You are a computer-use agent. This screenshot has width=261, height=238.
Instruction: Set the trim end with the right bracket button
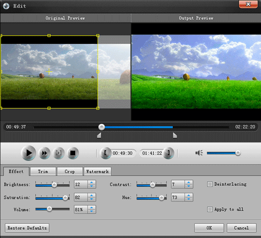pyautogui.click(x=169, y=153)
